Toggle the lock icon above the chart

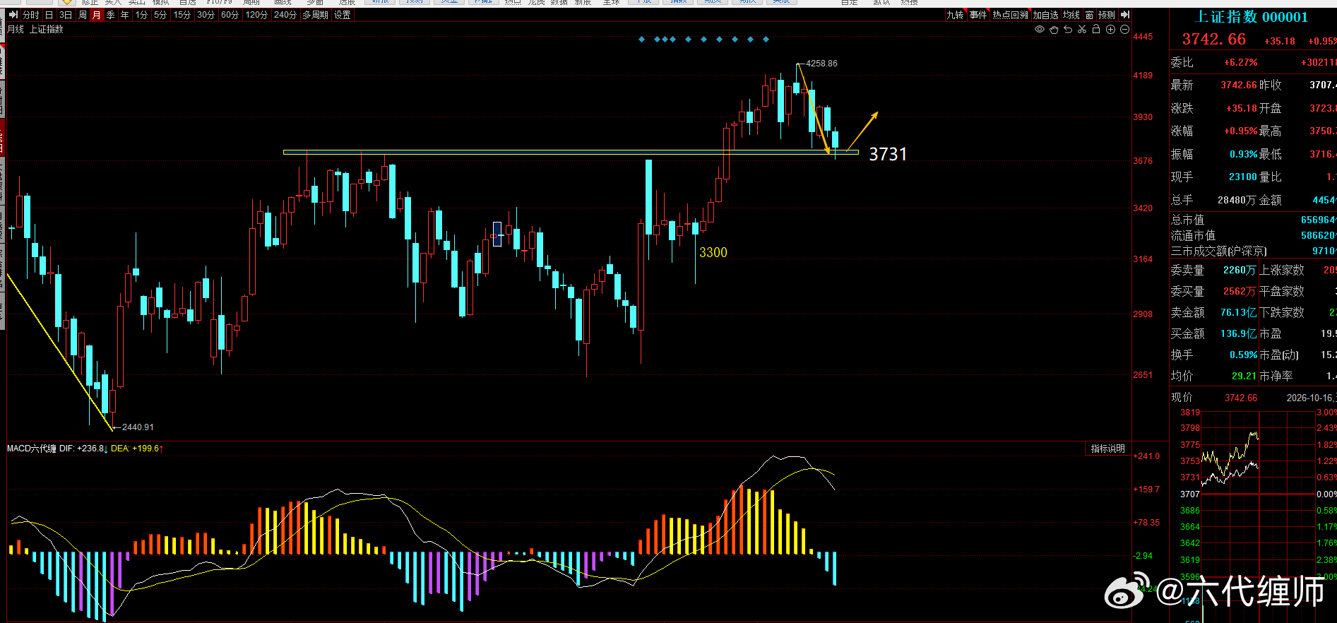point(1096,30)
